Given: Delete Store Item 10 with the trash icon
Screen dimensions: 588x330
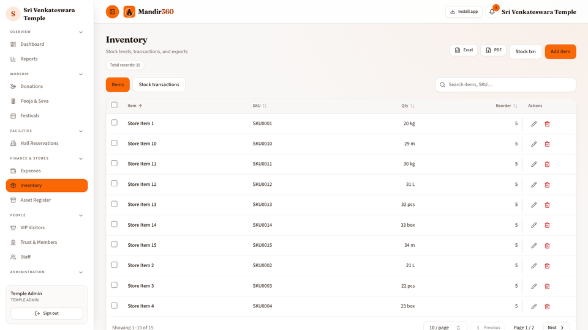Looking at the screenshot, I should 547,144.
